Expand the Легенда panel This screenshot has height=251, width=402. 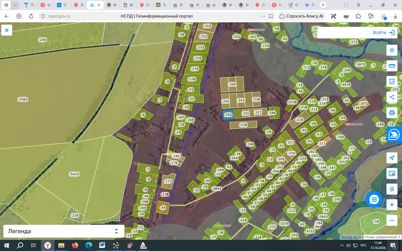pos(64,231)
